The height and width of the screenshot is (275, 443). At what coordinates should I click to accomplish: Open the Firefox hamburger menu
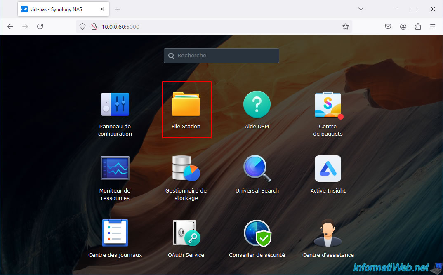pos(433,26)
